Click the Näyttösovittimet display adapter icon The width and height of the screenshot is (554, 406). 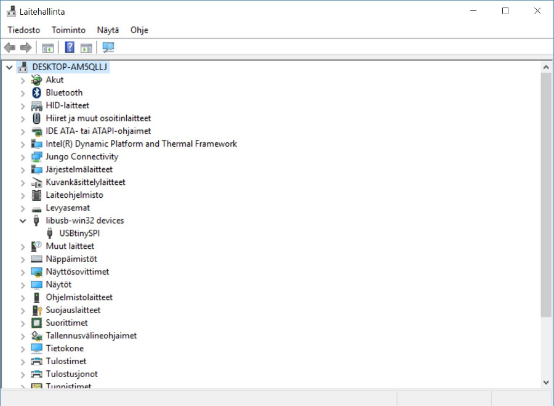[36, 271]
